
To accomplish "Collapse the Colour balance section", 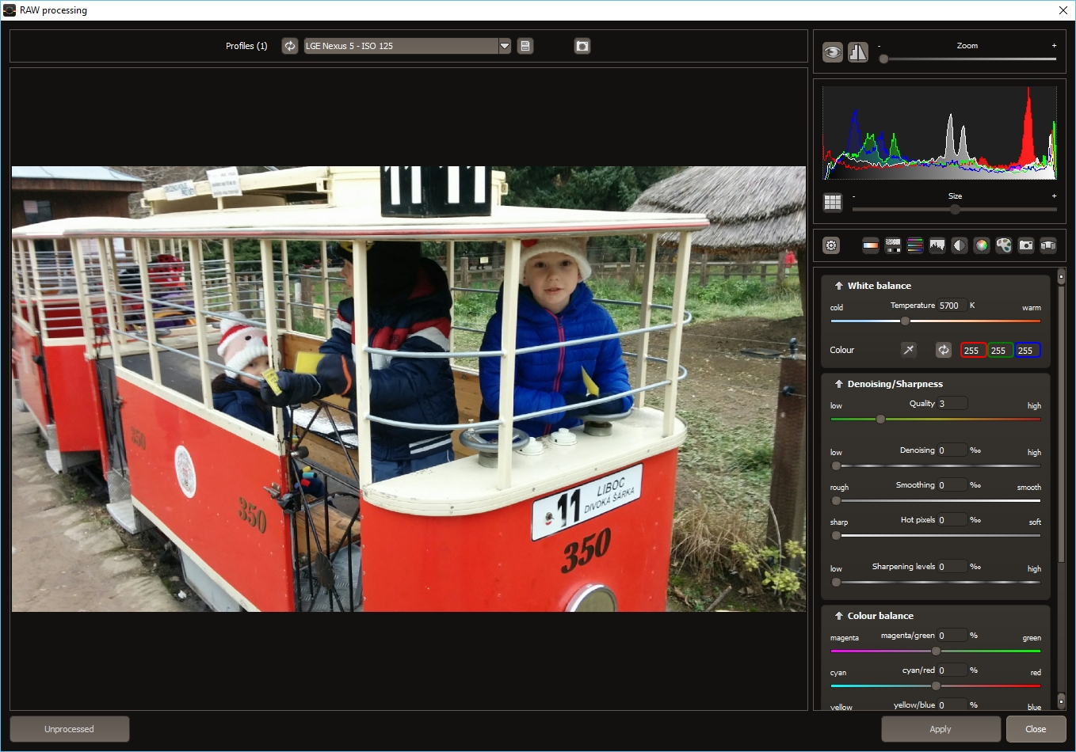I will (x=838, y=616).
